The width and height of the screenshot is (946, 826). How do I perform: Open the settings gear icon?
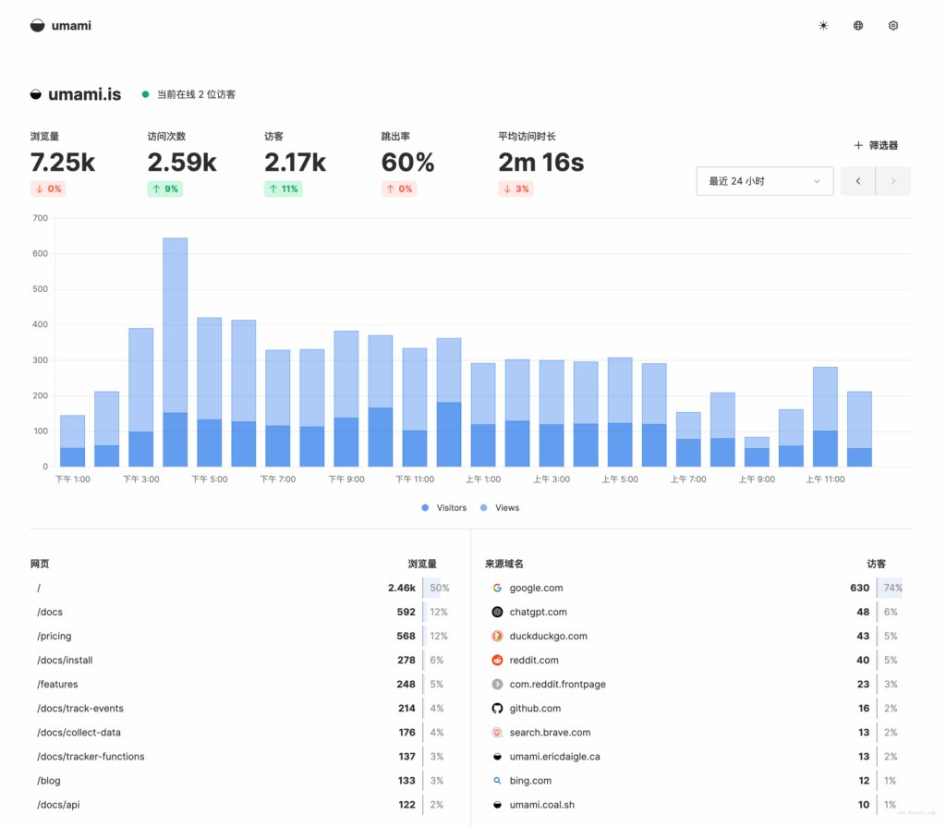tap(893, 25)
